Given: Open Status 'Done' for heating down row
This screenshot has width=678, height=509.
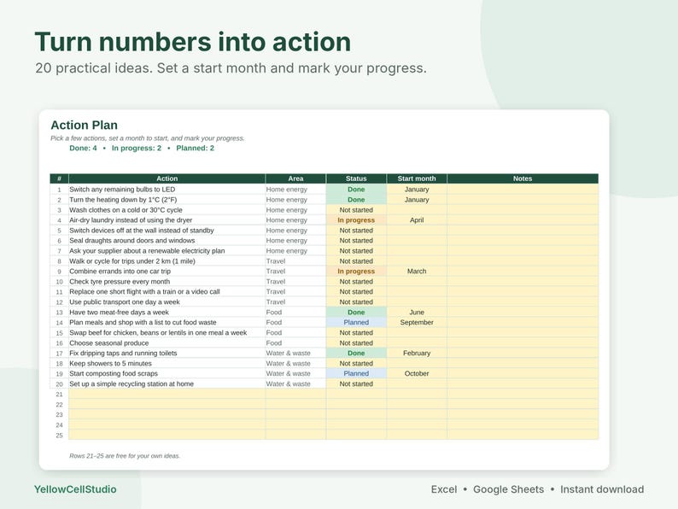Looking at the screenshot, I should coord(356,200).
